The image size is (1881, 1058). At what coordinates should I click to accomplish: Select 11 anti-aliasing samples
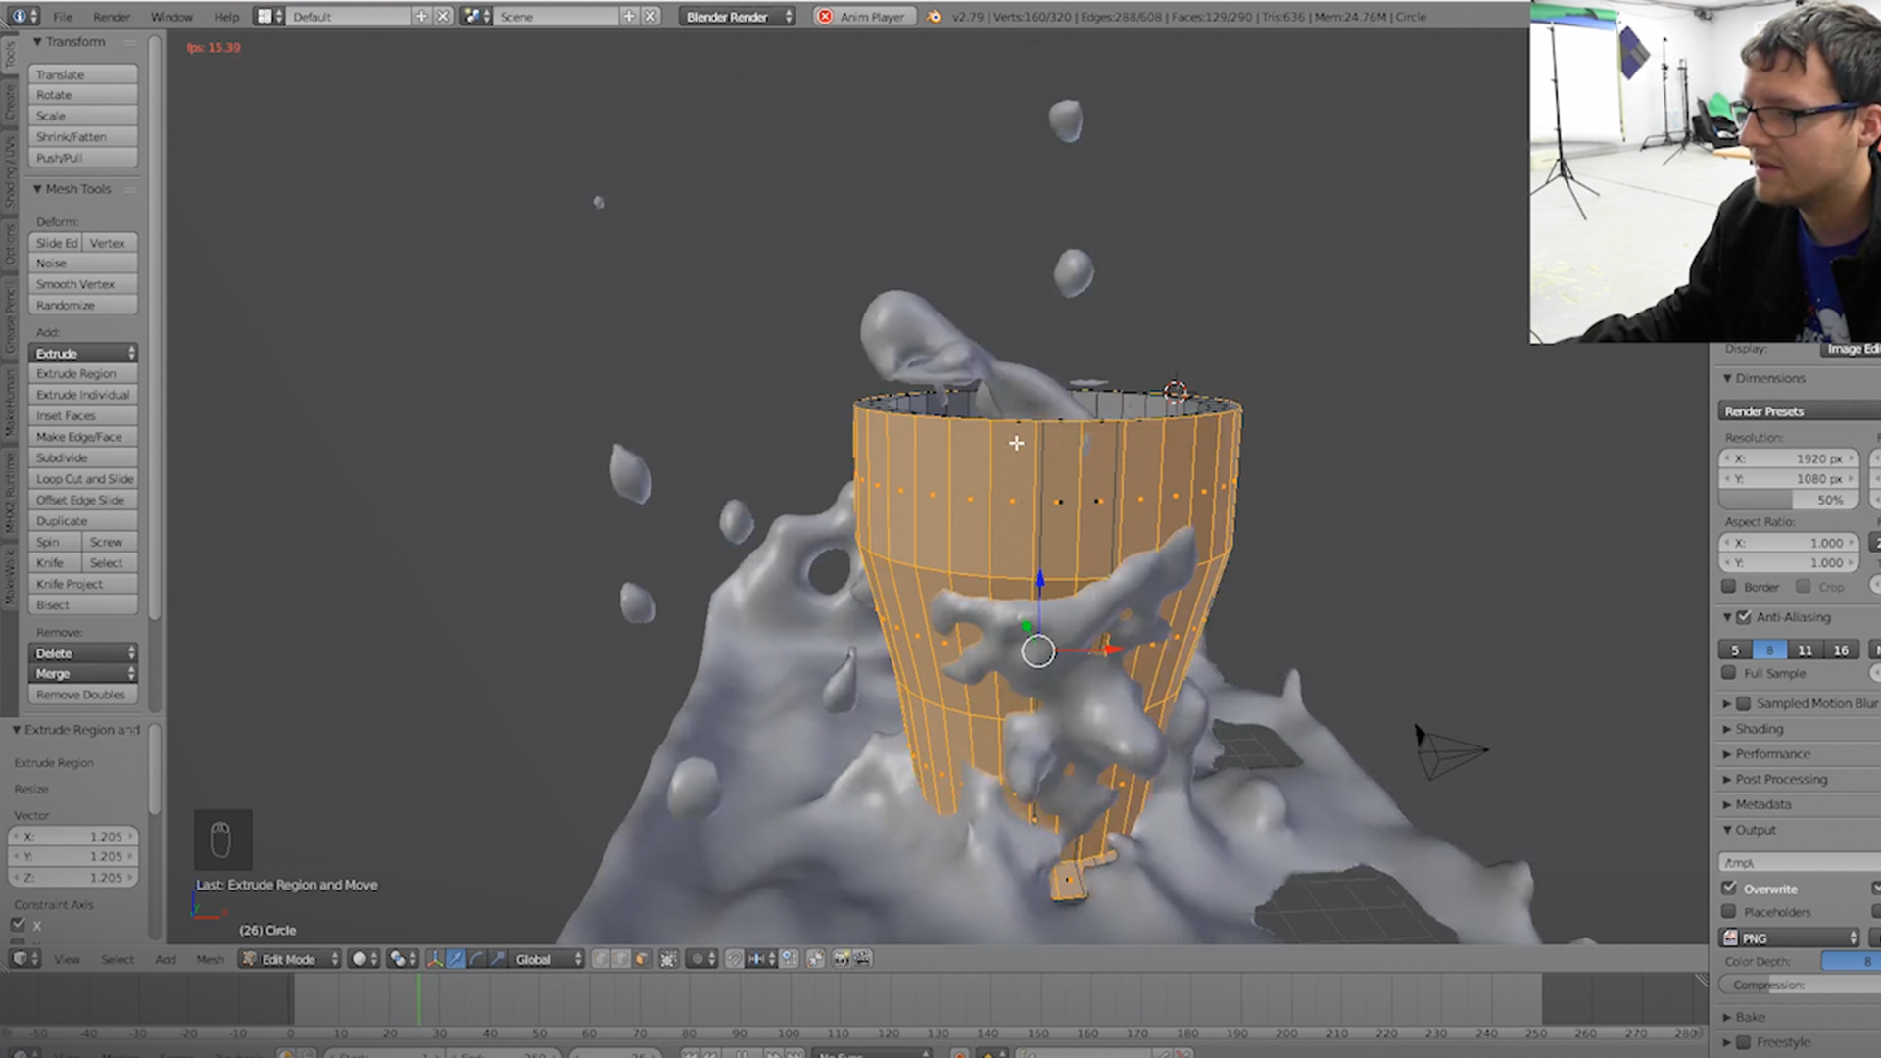1805,650
